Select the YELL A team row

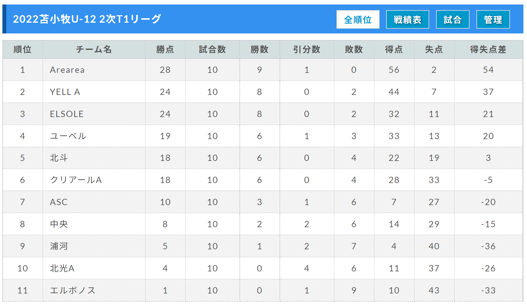263,92
